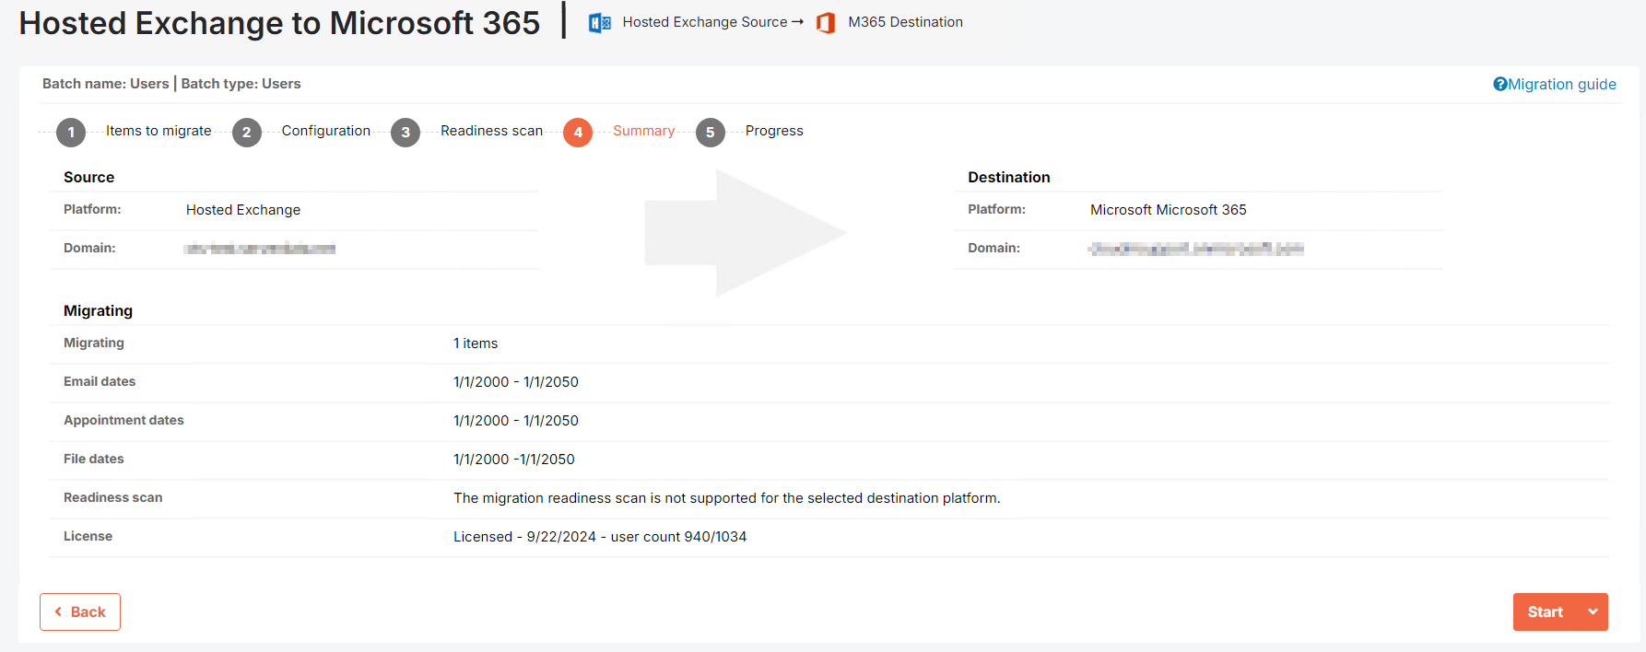This screenshot has width=1646, height=652.
Task: Select step 2 circle for Configuration
Action: click(x=246, y=132)
